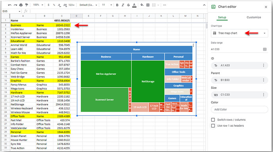Toggle Italic formatting
Screen dimensions: 273x152
[x=123, y=5]
